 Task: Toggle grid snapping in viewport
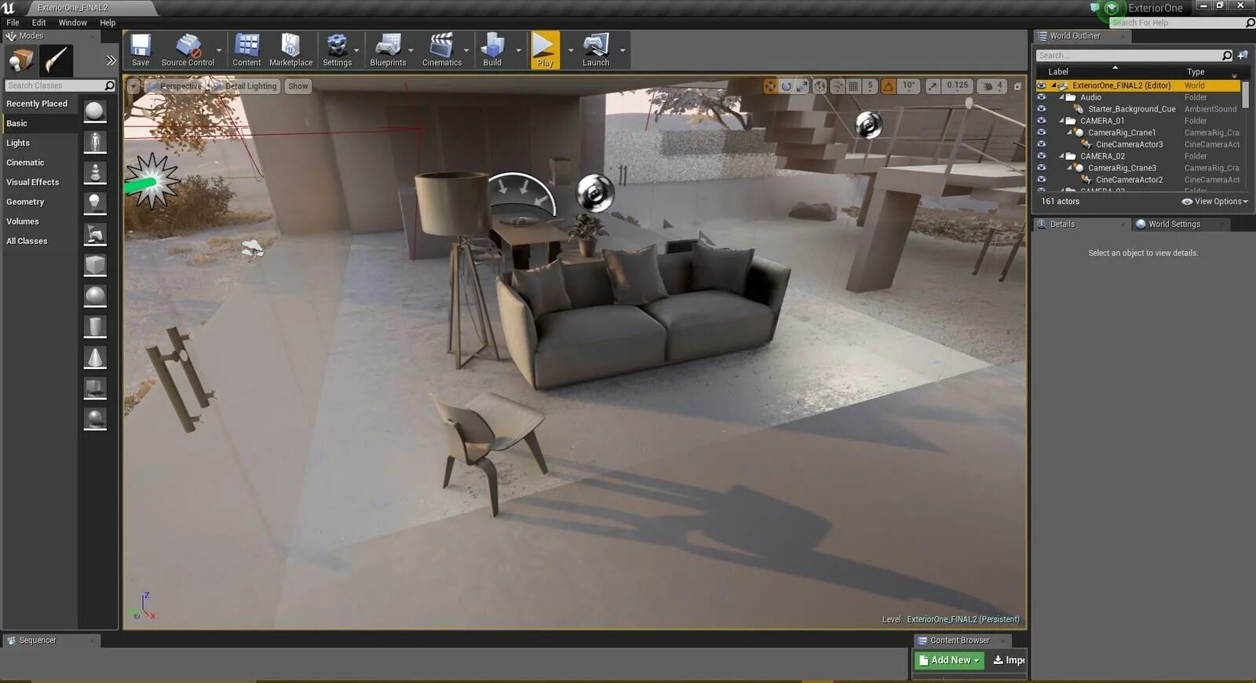tap(853, 86)
